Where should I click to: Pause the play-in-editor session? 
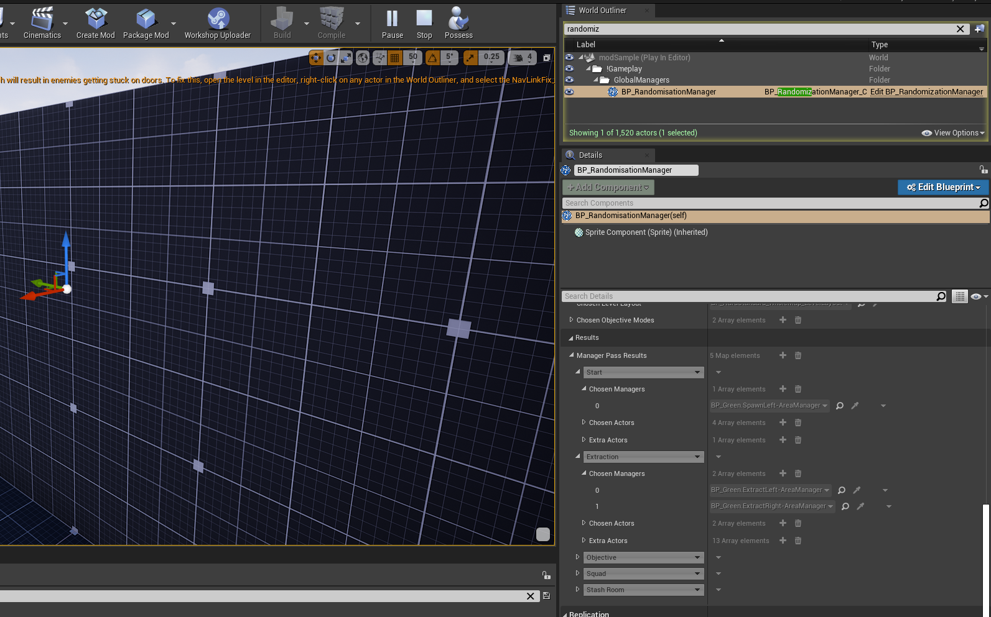(x=392, y=23)
